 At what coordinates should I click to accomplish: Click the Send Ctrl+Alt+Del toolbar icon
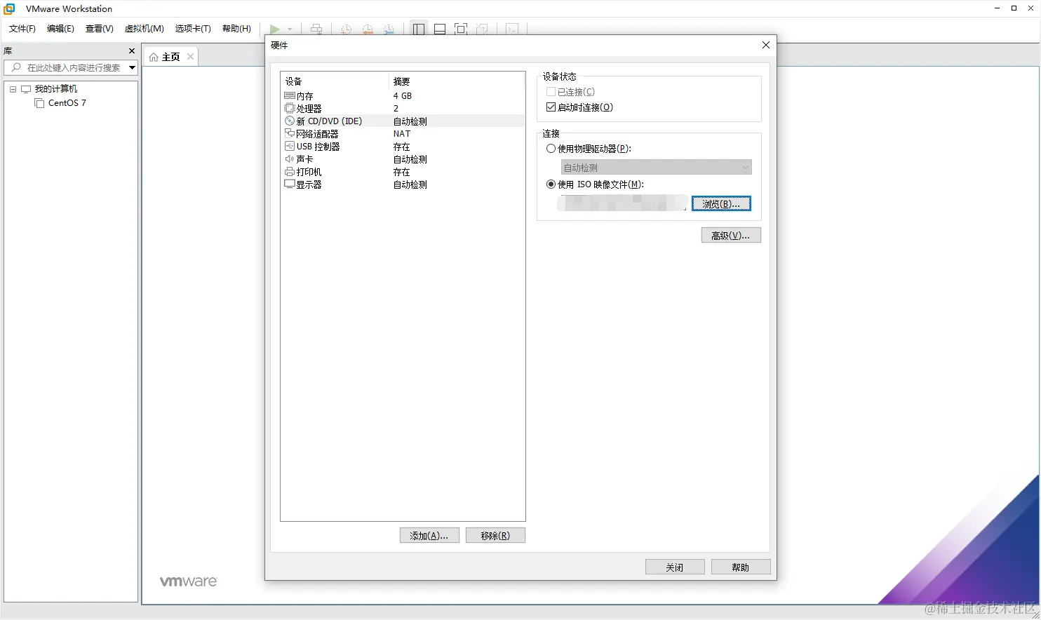pos(316,29)
